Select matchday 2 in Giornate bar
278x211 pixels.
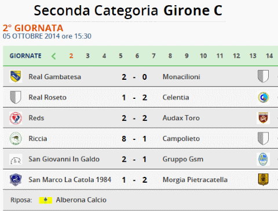71,56
